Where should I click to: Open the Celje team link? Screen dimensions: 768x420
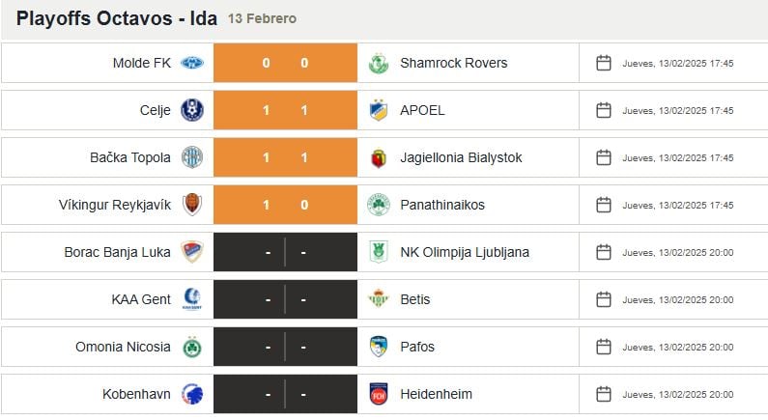(x=155, y=110)
